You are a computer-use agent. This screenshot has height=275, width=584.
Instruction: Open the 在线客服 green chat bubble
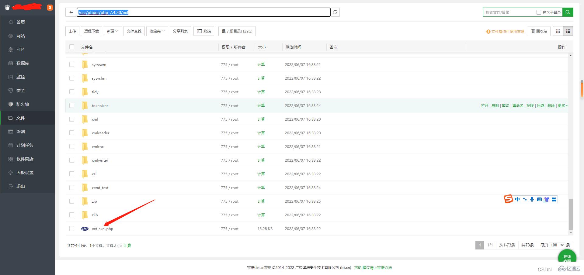[x=567, y=256]
